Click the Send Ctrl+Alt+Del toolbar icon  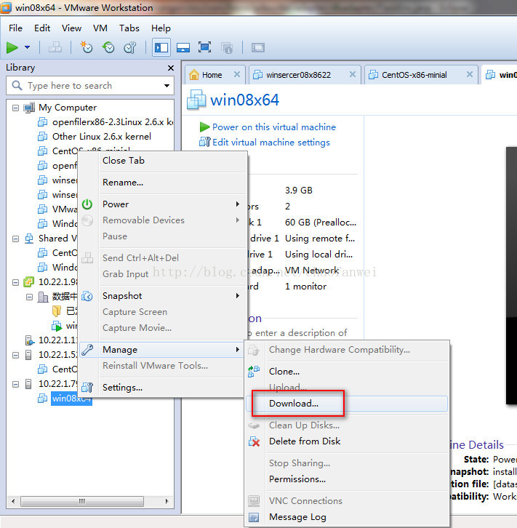pyautogui.click(x=55, y=47)
